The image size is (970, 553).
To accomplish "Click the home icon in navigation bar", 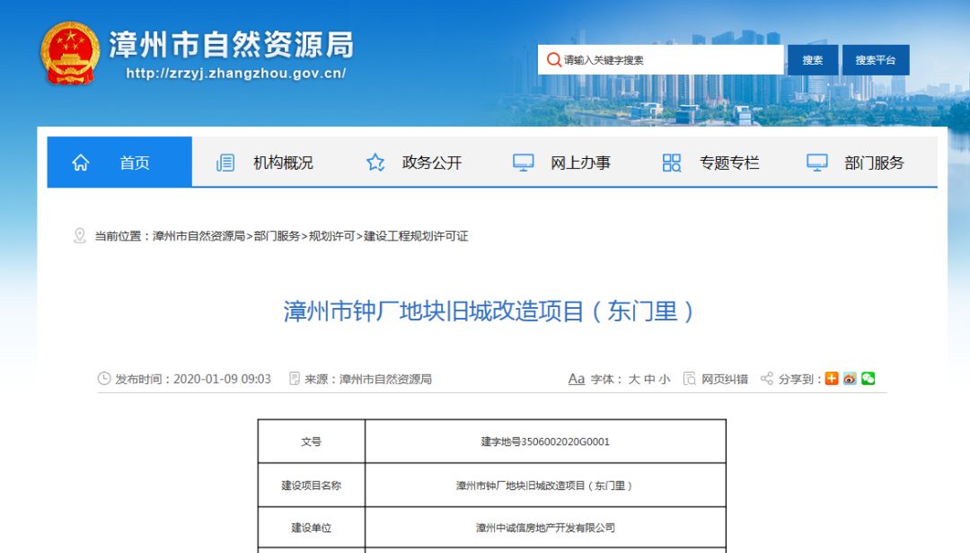I will [81, 162].
